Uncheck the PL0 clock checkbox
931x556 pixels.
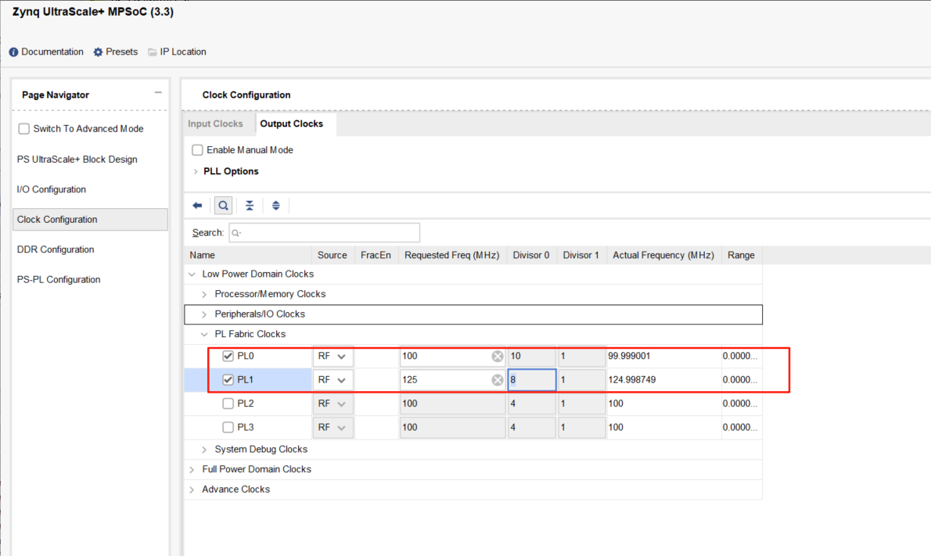[x=228, y=356]
